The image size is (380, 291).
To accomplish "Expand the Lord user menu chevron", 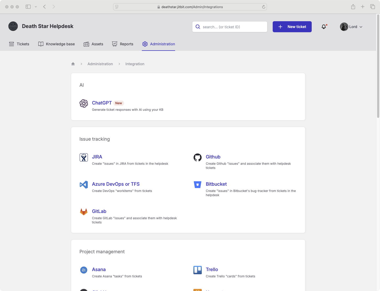I will 361,27.
